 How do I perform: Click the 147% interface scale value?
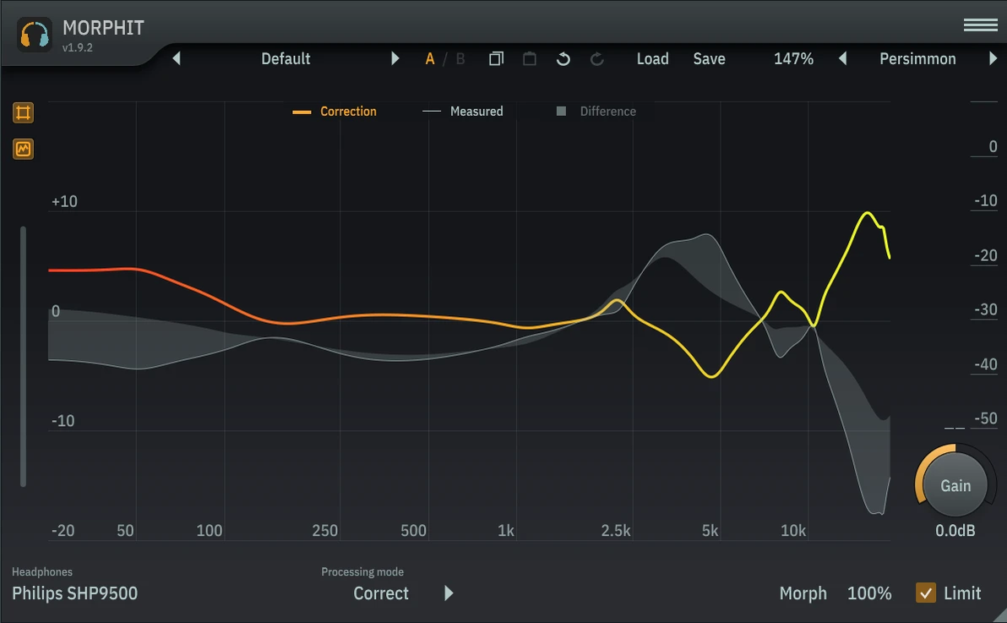pos(793,59)
